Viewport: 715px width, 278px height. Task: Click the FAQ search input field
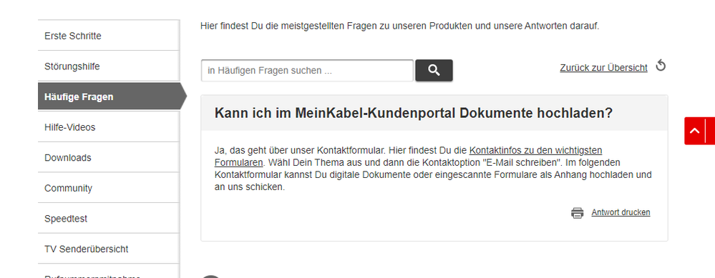point(307,71)
